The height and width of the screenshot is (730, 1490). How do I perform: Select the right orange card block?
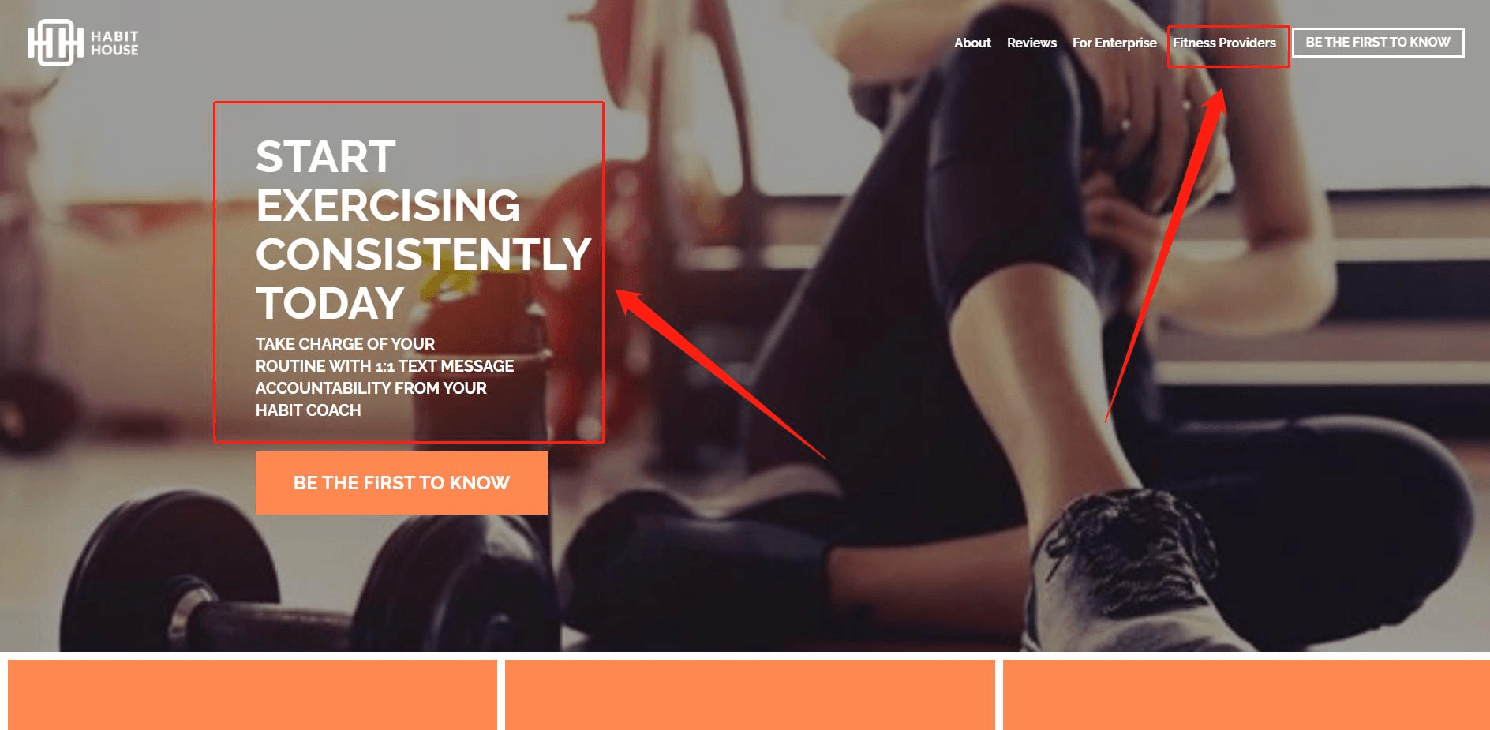tap(1246, 694)
